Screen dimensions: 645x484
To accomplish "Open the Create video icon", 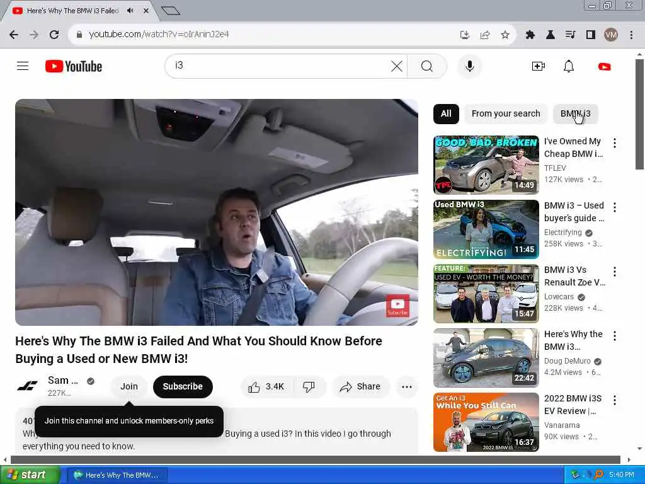I will tap(538, 66).
